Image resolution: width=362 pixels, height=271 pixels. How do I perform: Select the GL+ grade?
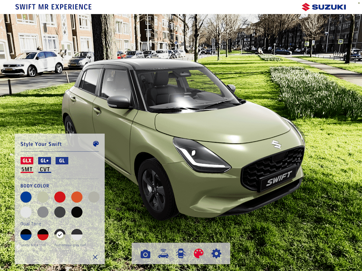click(44, 161)
